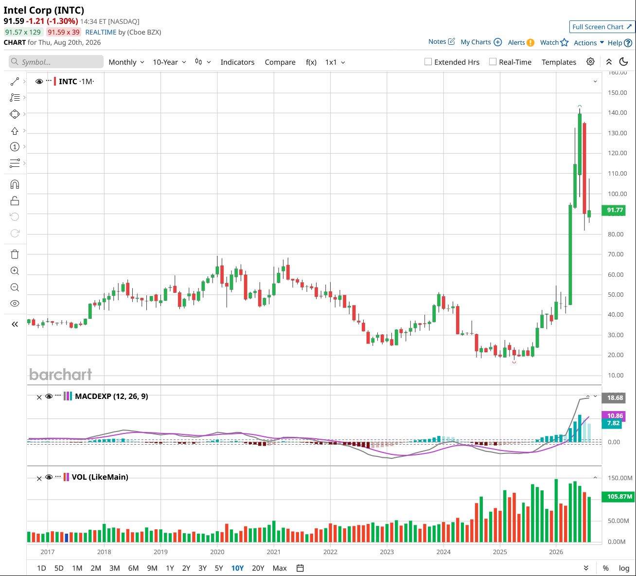Select the 6M range
Screen dimensions: 636x576
(133, 568)
